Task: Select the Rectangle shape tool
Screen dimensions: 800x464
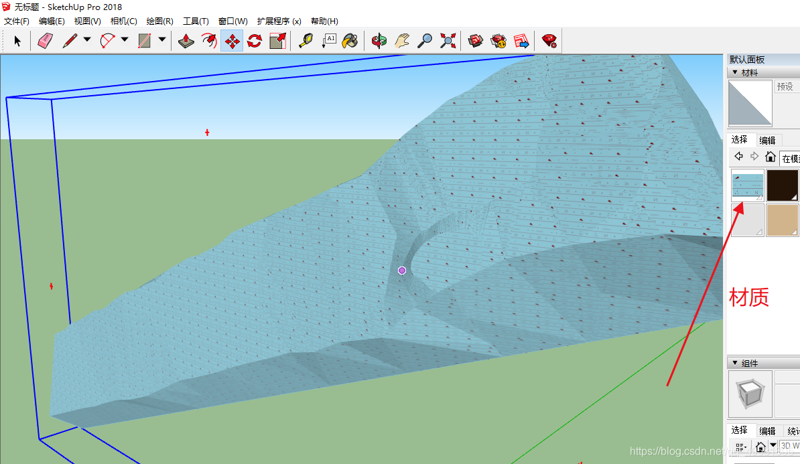Action: tap(144, 41)
